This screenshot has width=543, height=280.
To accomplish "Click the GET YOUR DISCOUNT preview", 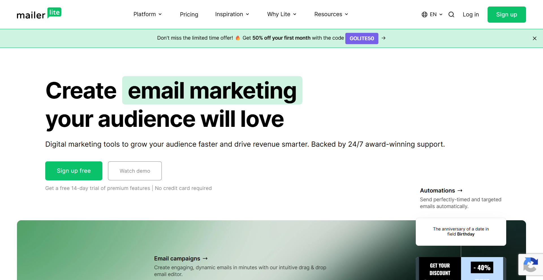I will pos(440,269).
